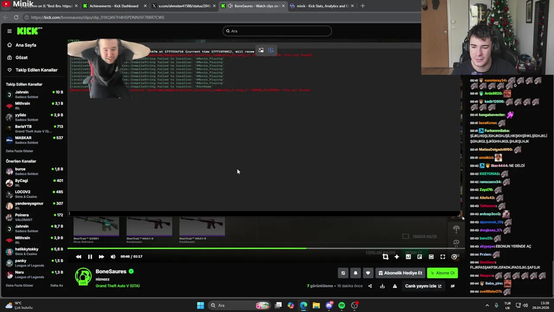Image resolution: width=554 pixels, height=312 pixels.
Task: Open BoneSaures channel avatar
Action: (x=83, y=276)
